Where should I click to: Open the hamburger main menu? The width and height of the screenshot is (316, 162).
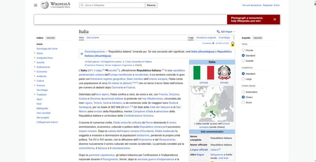click(36, 5)
